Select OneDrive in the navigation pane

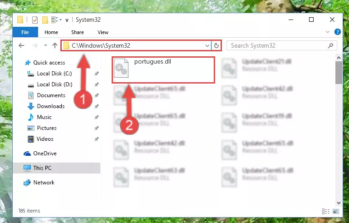[45, 154]
